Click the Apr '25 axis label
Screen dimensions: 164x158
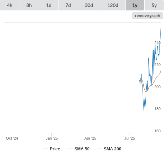(x=90, y=138)
